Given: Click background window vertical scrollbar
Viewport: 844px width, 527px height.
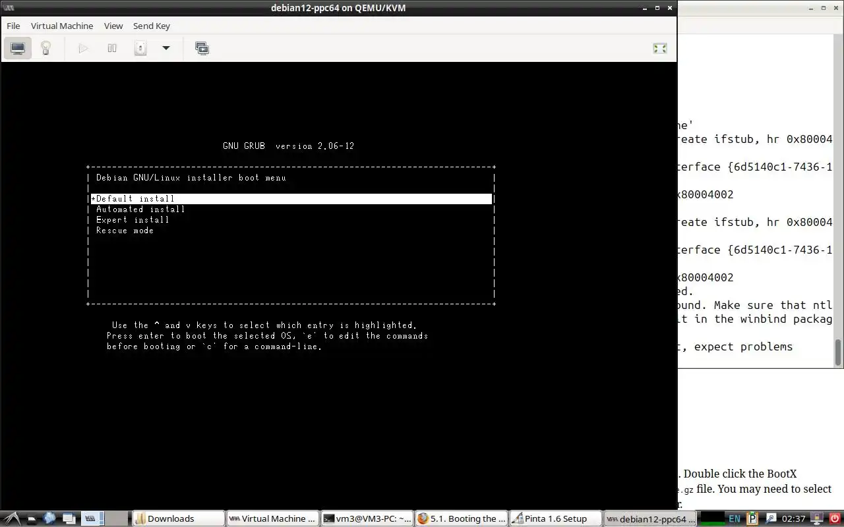Looking at the screenshot, I should (x=838, y=352).
